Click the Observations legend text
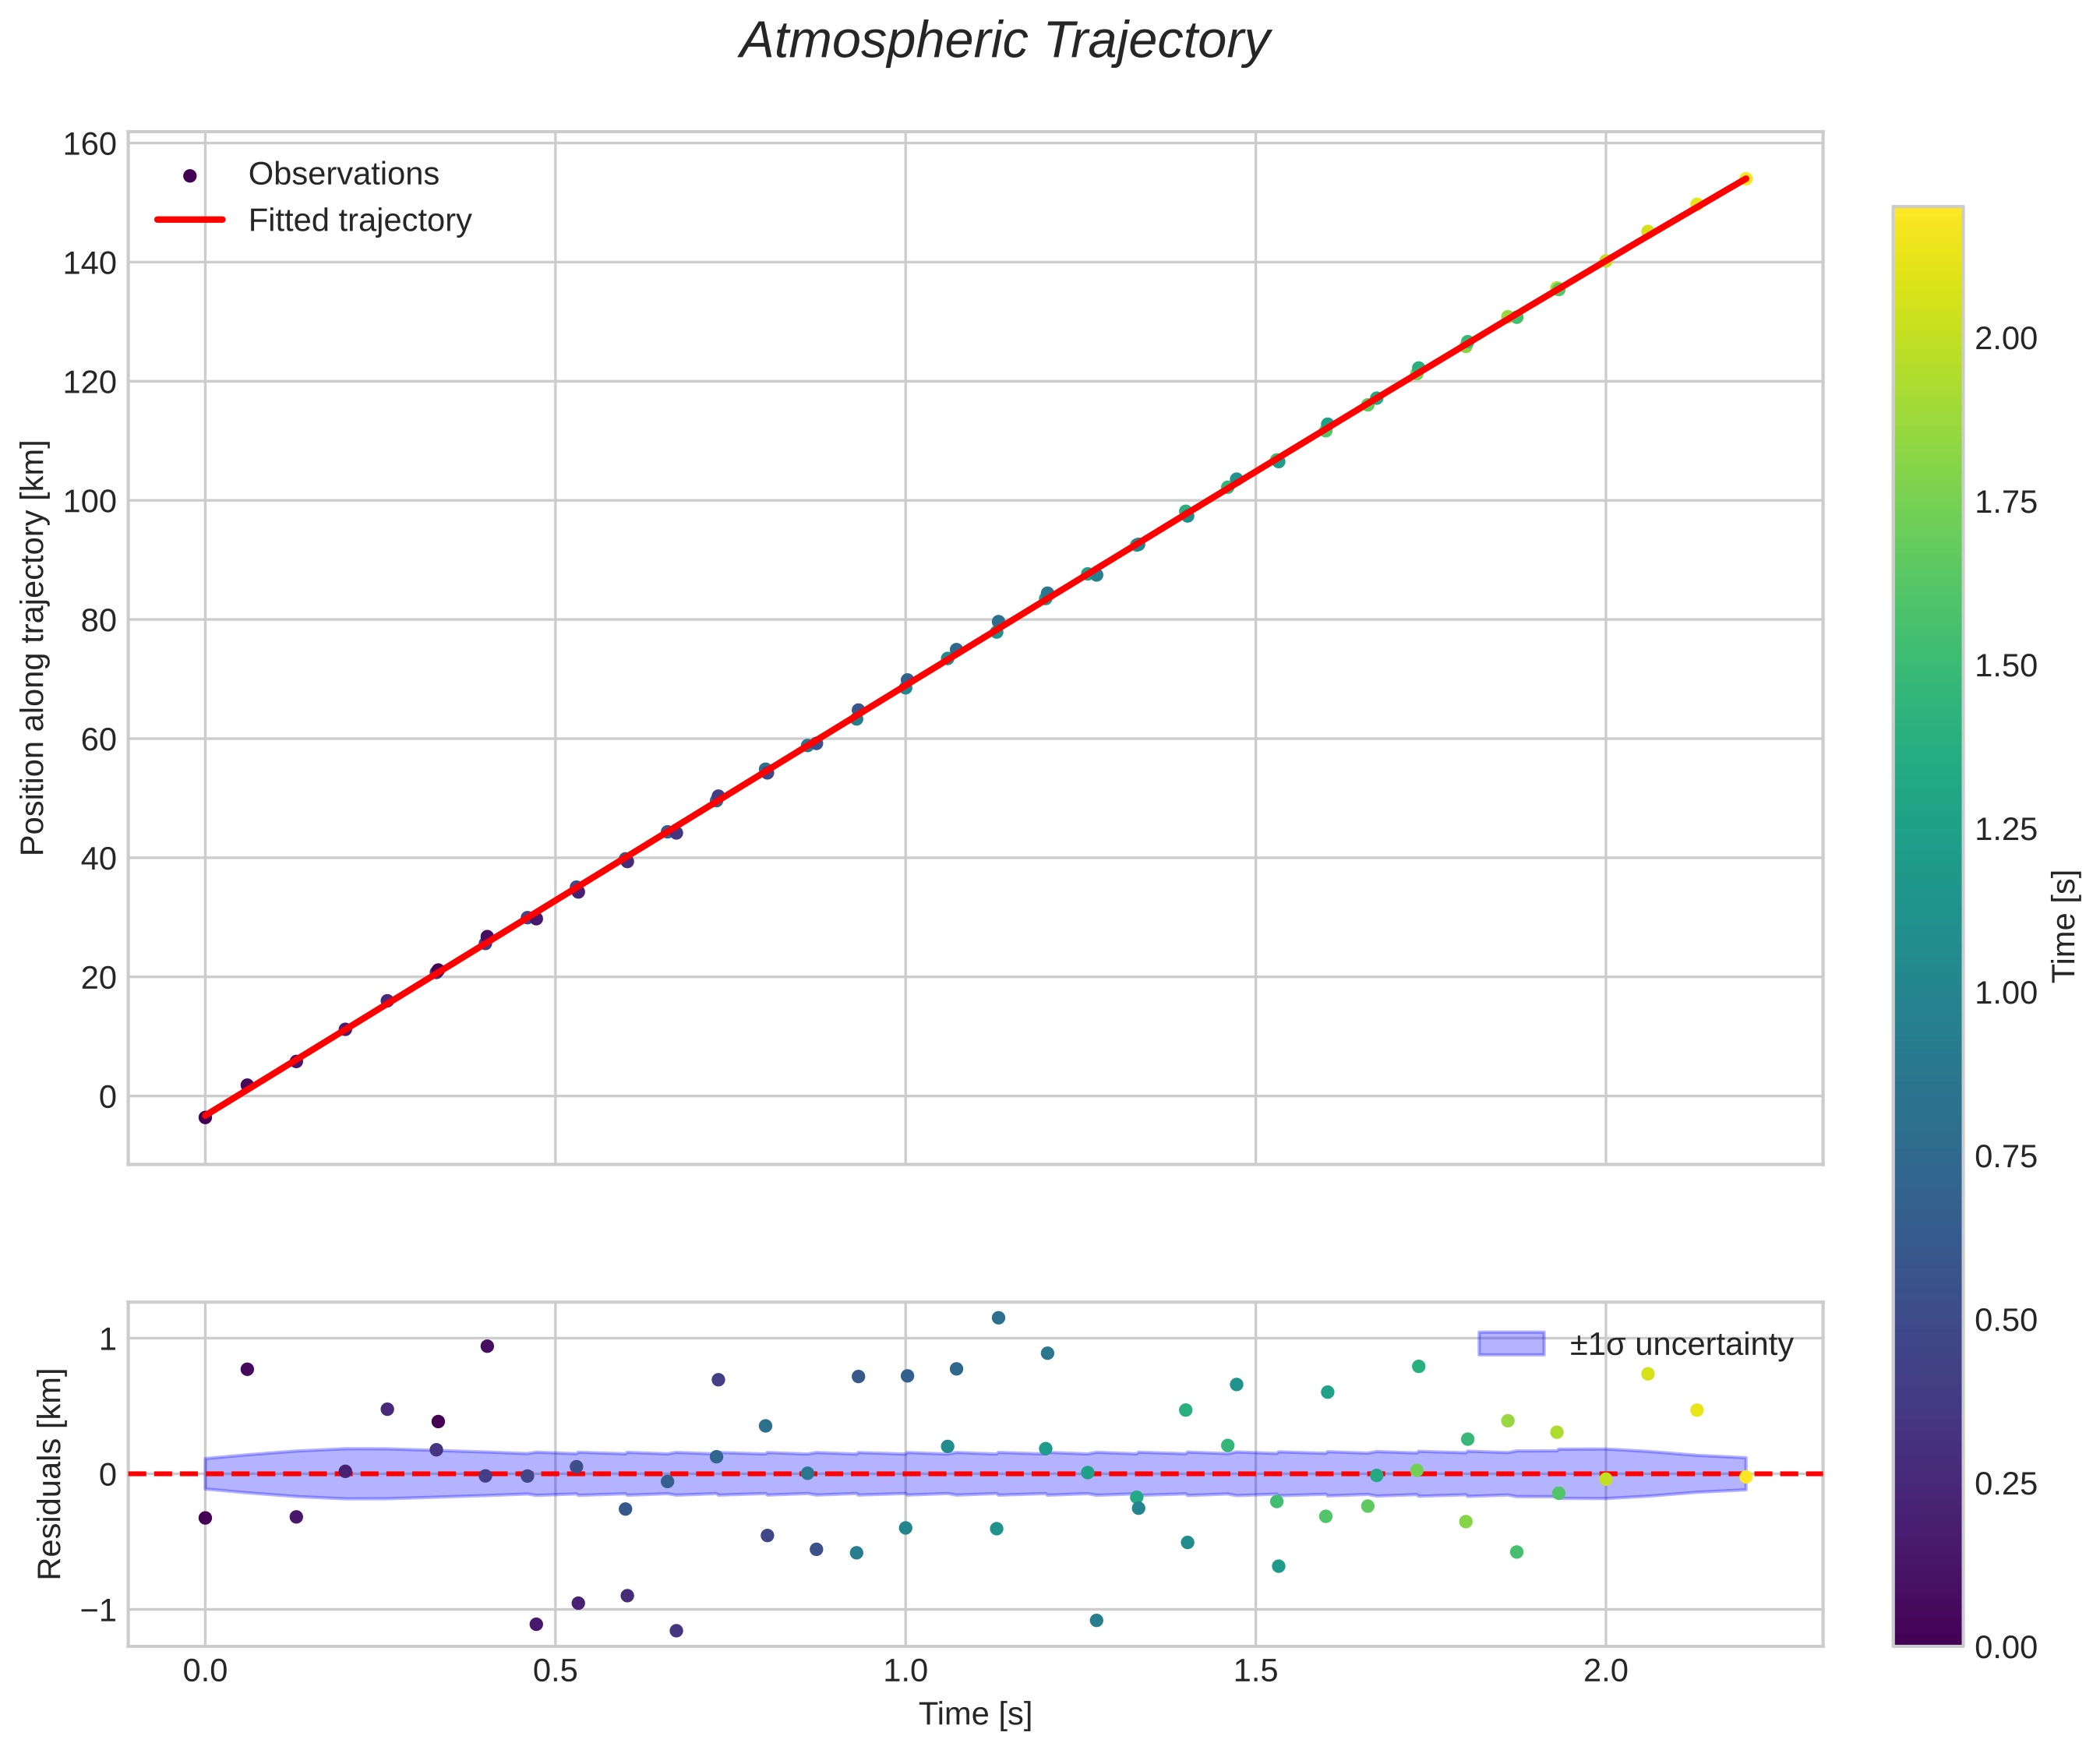 pyautogui.click(x=343, y=174)
